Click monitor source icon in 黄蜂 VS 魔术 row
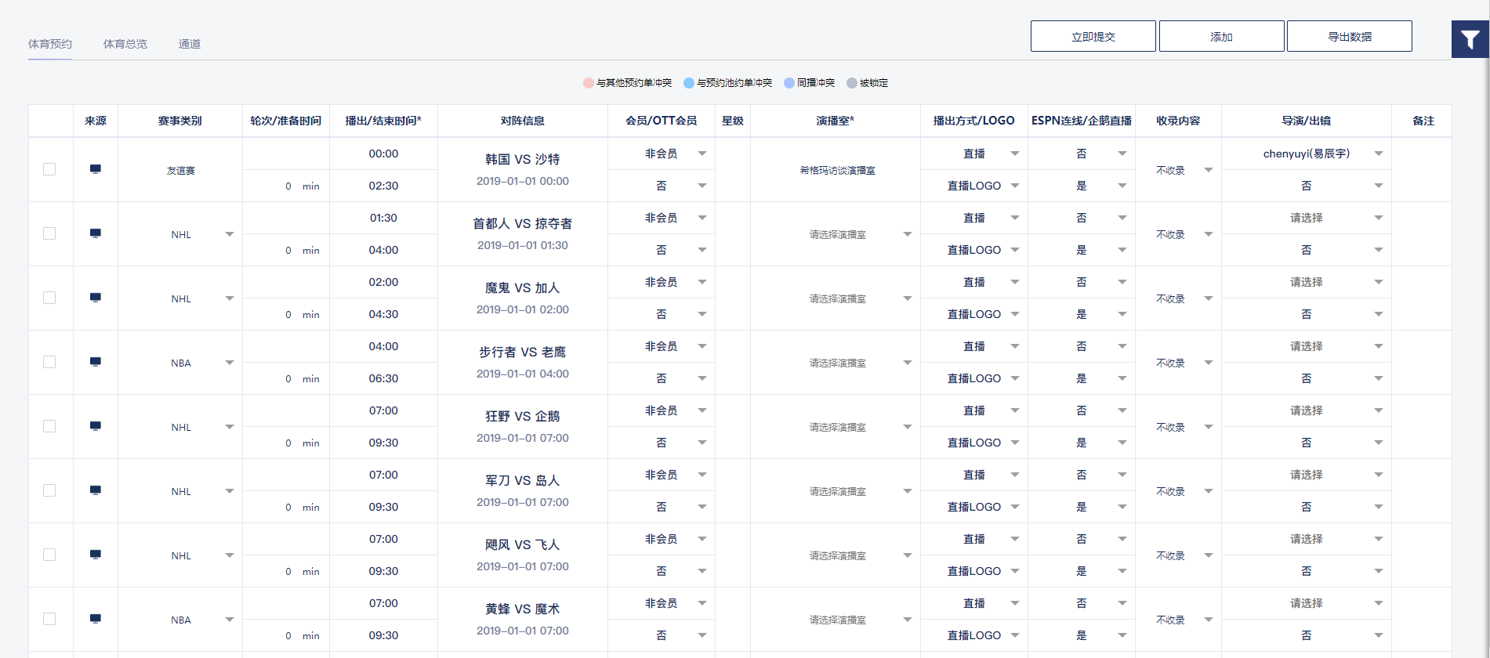This screenshot has height=658, width=1490. click(x=96, y=619)
